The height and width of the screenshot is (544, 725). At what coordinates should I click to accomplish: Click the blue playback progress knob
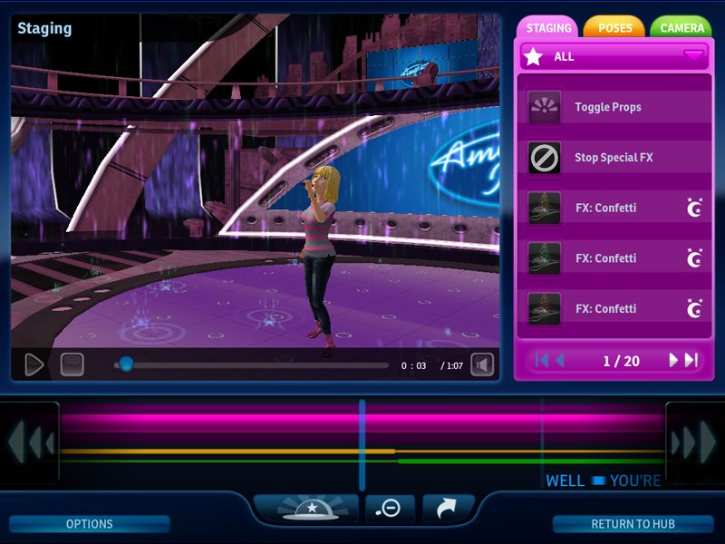coord(126,364)
